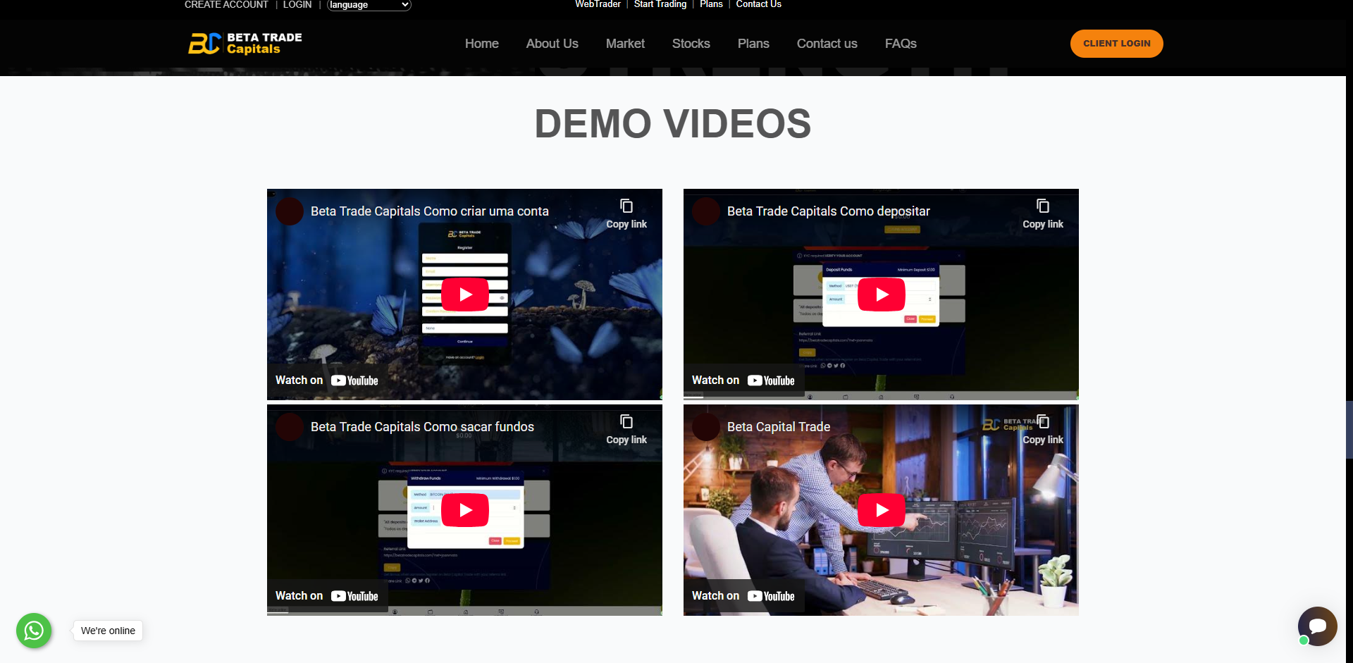Open Plans in main navigation
1353x663 pixels.
(753, 44)
